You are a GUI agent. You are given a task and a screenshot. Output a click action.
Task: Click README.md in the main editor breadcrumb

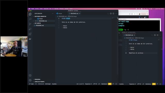pyautogui.click(x=63, y=16)
